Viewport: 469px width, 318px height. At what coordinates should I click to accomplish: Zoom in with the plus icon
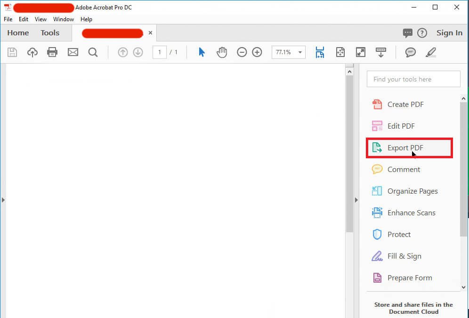coord(257,52)
